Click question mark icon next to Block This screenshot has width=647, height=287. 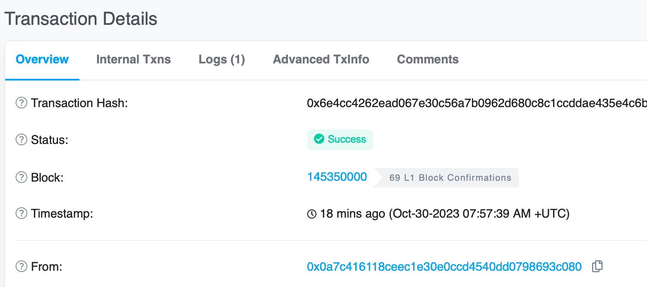21,177
